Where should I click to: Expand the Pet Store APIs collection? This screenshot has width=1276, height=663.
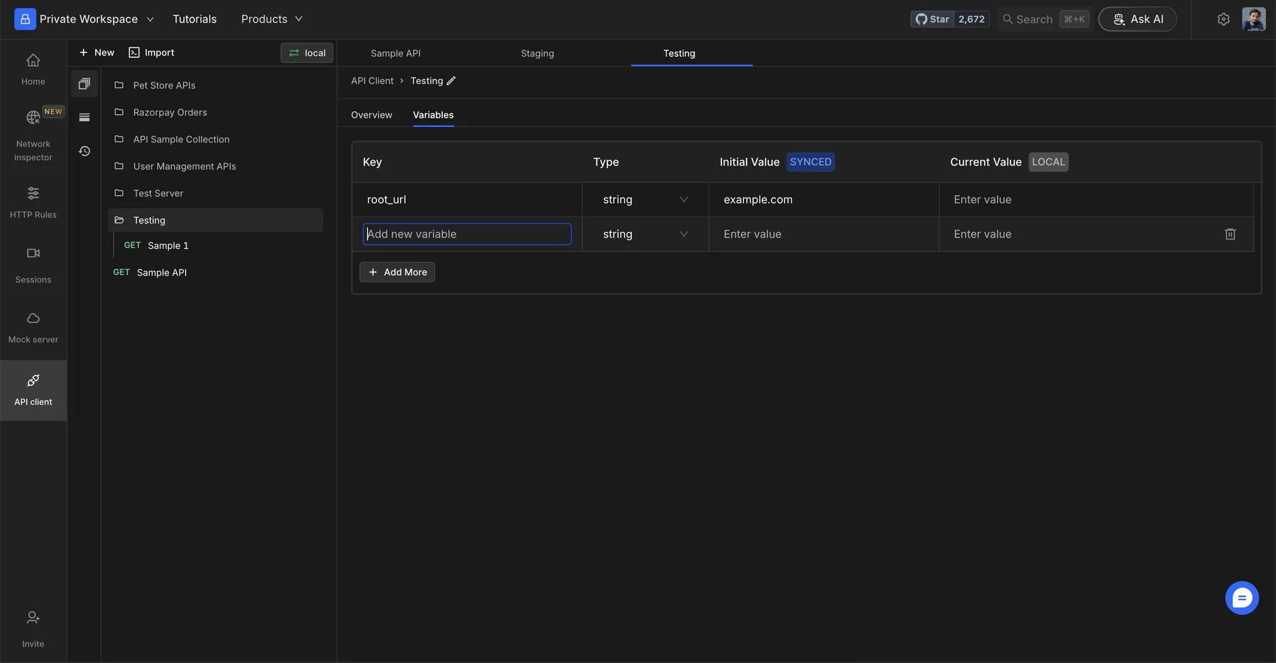[x=164, y=85]
